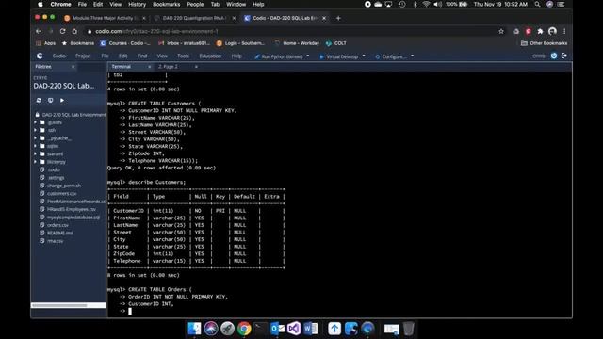Click the filetree play icon

62,100
